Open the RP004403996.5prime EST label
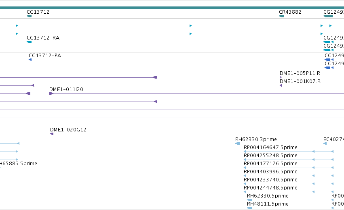This screenshot has width=344, height=210. [x=270, y=172]
